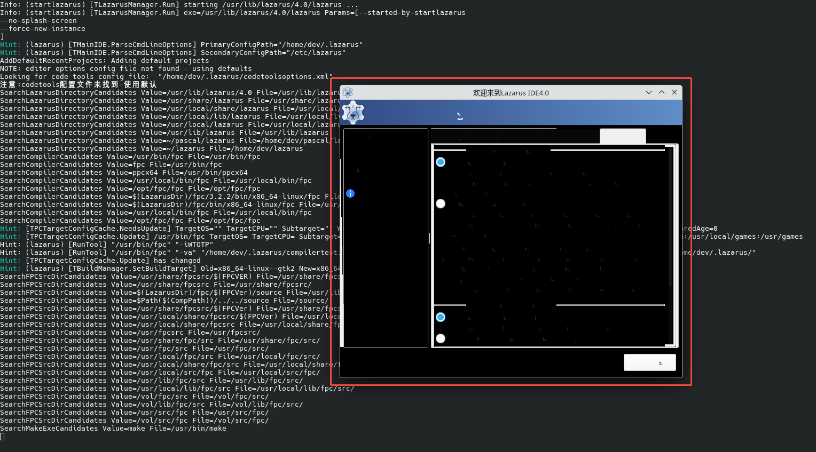Switch to the white highlighted tab in the tab strip
The width and height of the screenshot is (816, 452).
point(623,136)
